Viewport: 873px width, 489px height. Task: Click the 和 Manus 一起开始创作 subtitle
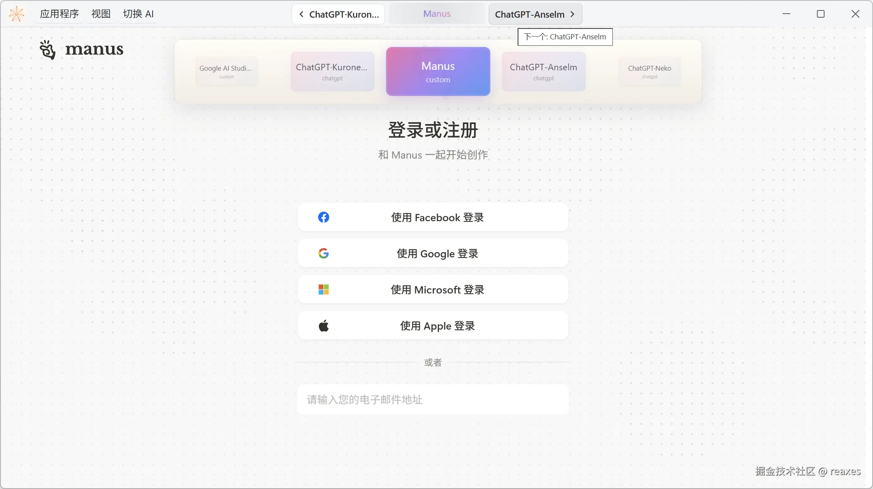click(433, 155)
